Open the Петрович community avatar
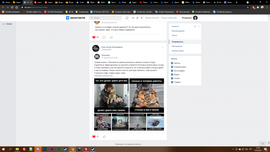270x152 pixels. tap(97, 56)
